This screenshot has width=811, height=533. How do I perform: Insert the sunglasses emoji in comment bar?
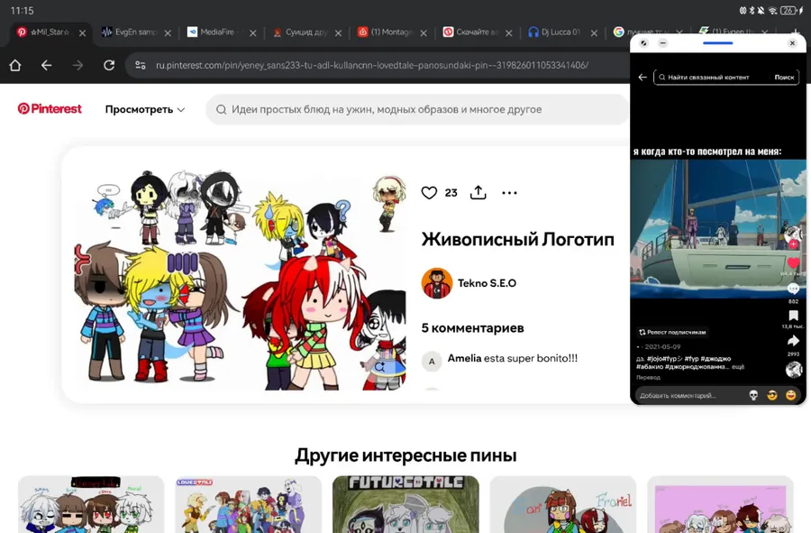(x=772, y=395)
